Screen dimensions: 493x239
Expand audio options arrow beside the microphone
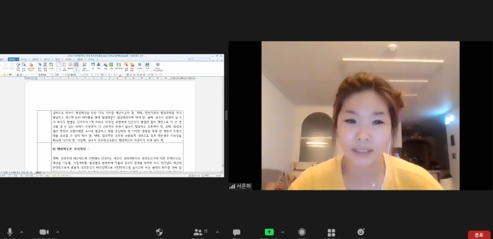pos(22,232)
